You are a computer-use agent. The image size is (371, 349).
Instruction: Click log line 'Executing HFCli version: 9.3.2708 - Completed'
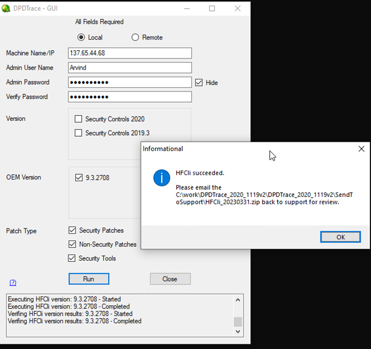(x=69, y=306)
